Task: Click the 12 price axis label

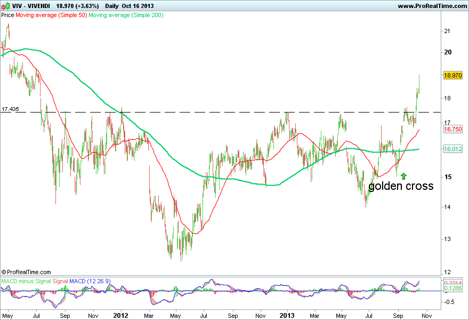Action: click(447, 272)
